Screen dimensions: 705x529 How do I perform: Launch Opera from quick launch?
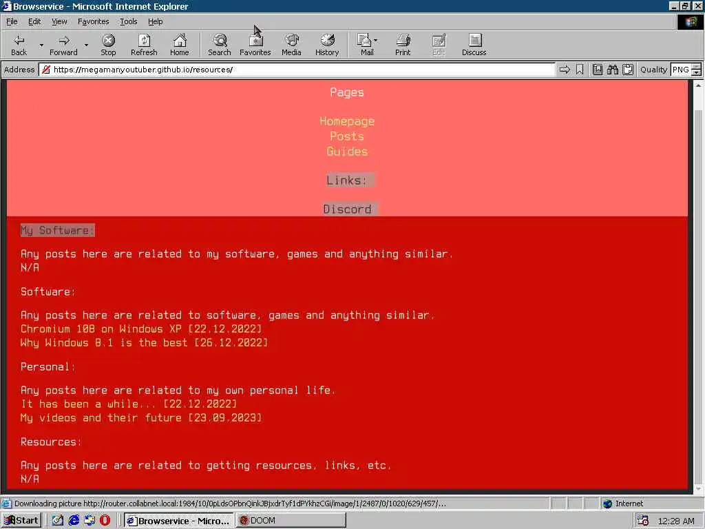coord(105,521)
